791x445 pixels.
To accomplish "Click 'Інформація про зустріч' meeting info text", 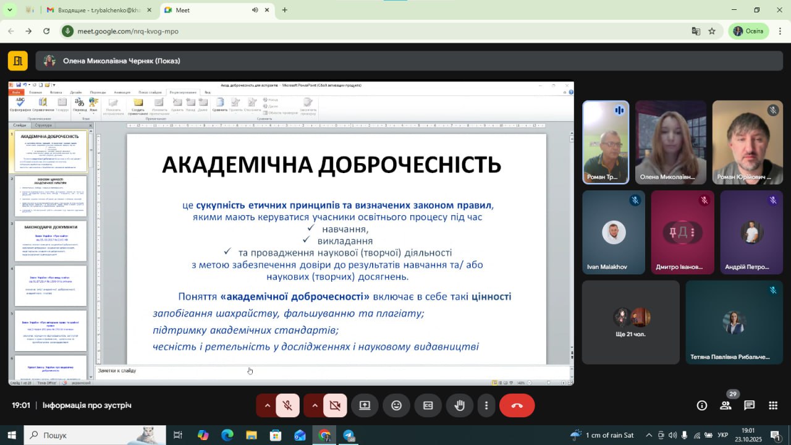I will coord(87,405).
